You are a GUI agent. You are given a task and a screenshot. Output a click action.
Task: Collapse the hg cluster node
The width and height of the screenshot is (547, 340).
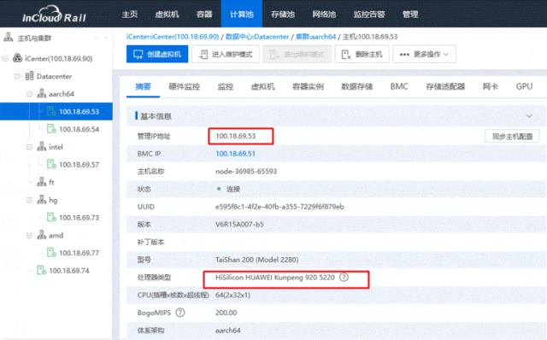coord(29,200)
